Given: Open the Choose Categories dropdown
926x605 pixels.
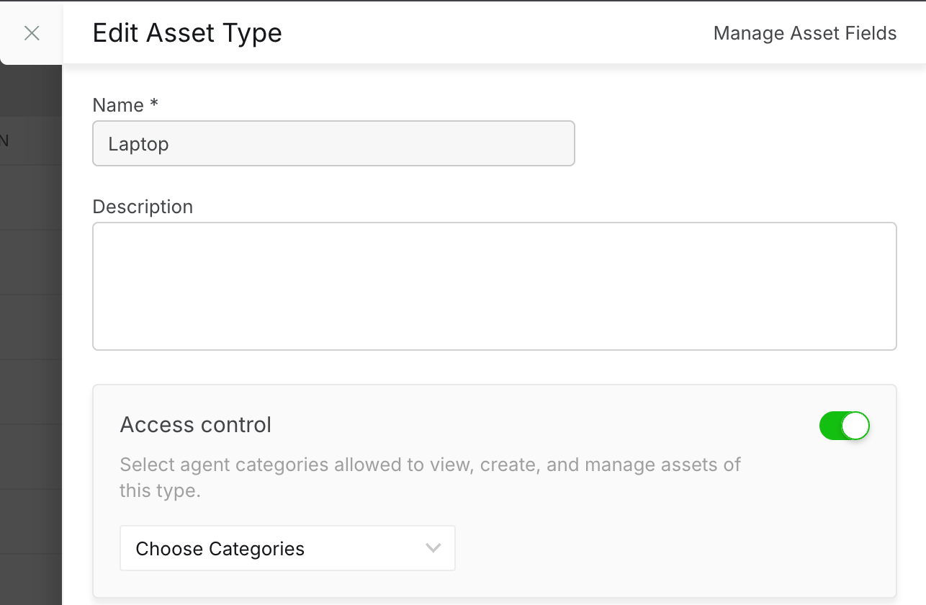Looking at the screenshot, I should pyautogui.click(x=287, y=548).
